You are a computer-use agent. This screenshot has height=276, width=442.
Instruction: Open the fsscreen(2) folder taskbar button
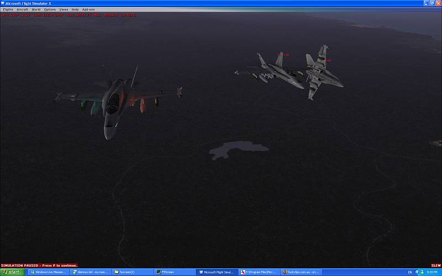[x=132, y=272]
